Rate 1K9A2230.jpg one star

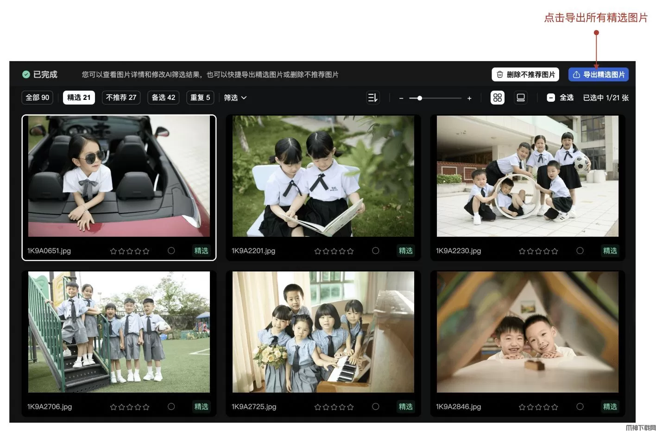click(x=522, y=251)
